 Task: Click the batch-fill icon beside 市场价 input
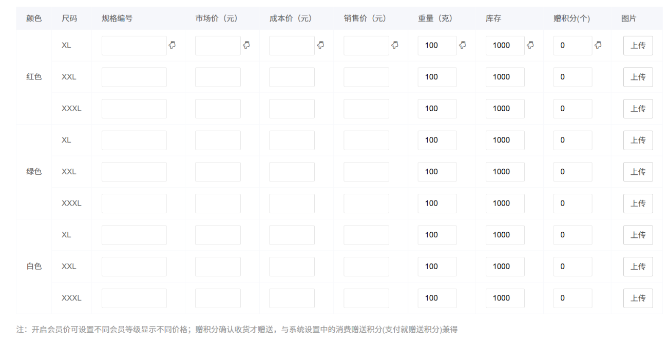click(246, 45)
